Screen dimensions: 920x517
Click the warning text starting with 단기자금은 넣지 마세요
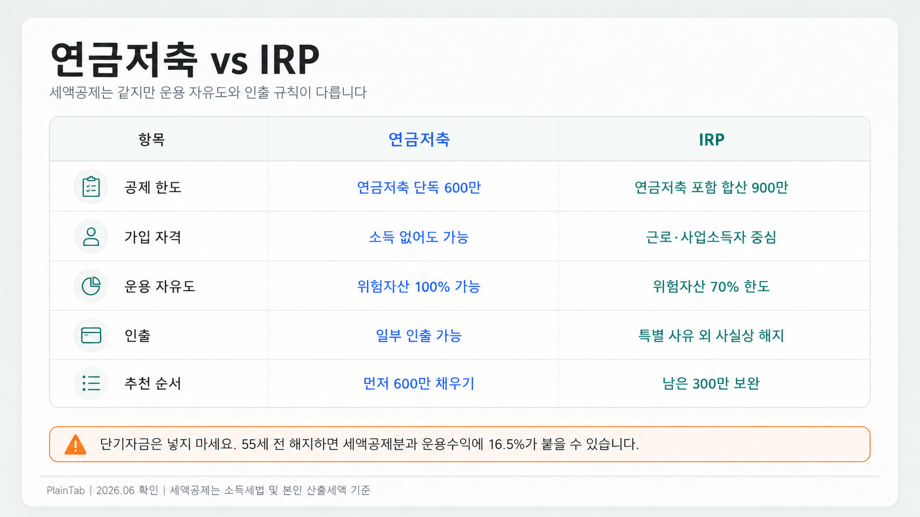(369, 444)
